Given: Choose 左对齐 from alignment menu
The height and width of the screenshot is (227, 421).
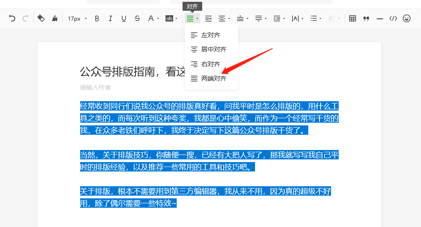Looking at the screenshot, I should 212,35.
